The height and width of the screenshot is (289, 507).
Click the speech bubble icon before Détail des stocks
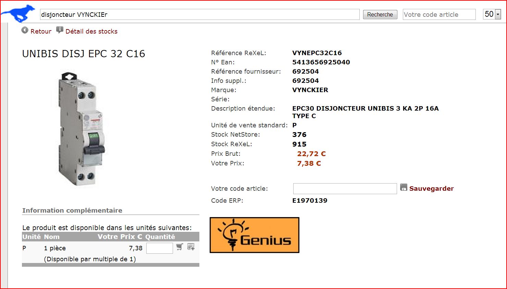60,30
